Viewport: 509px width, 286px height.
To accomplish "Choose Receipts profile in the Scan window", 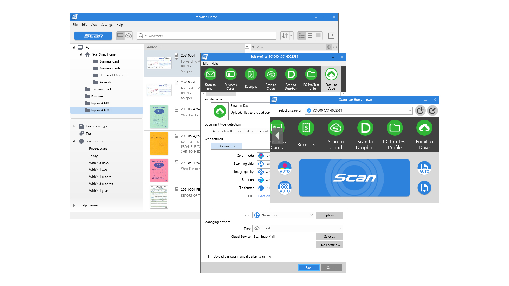I will (x=306, y=134).
